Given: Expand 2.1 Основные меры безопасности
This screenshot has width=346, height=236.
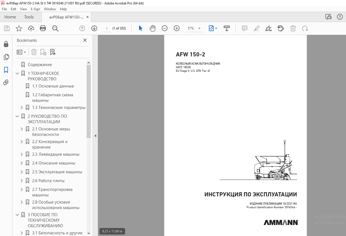Looking at the screenshot, I should [x=22, y=129].
